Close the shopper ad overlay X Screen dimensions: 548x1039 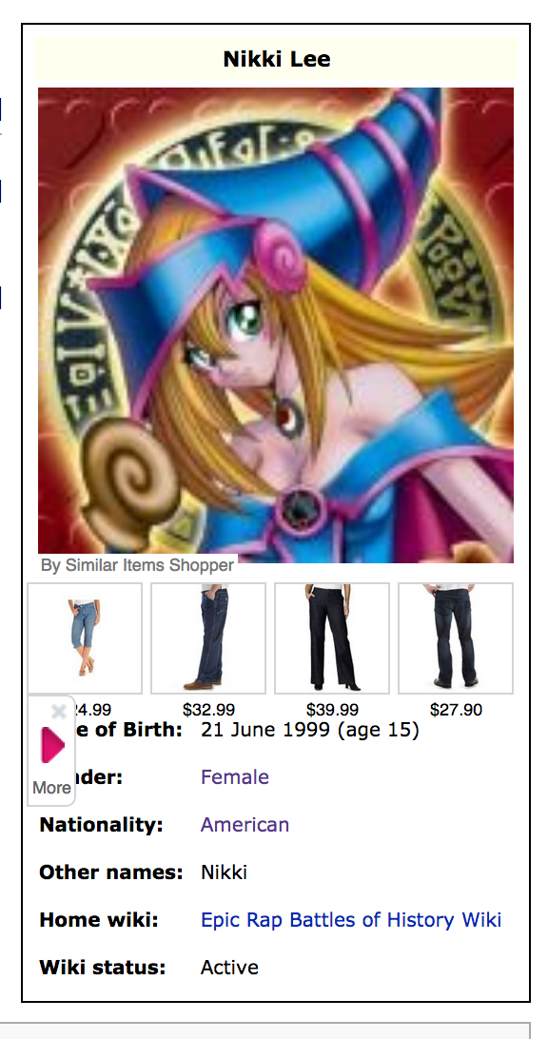pos(58,712)
